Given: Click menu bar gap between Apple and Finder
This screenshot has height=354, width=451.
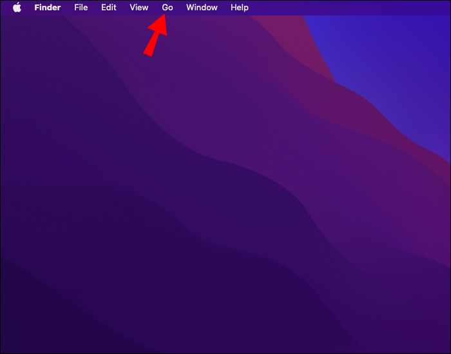Looking at the screenshot, I should [28, 8].
